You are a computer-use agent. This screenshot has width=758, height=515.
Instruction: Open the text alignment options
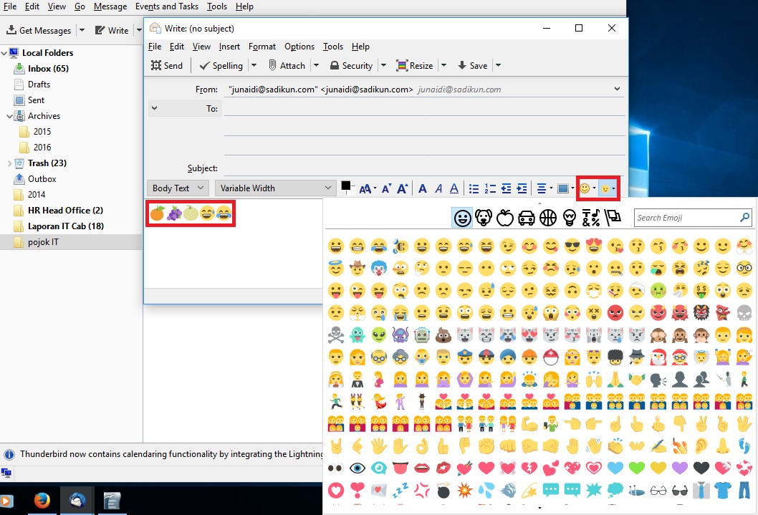point(544,188)
